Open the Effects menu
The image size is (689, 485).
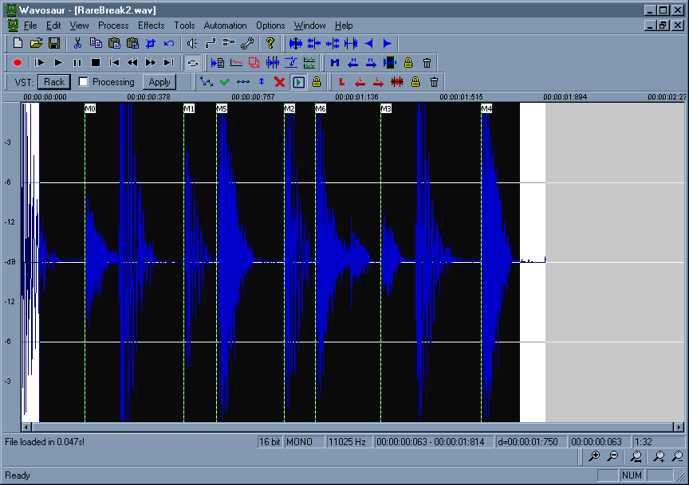[x=151, y=25]
